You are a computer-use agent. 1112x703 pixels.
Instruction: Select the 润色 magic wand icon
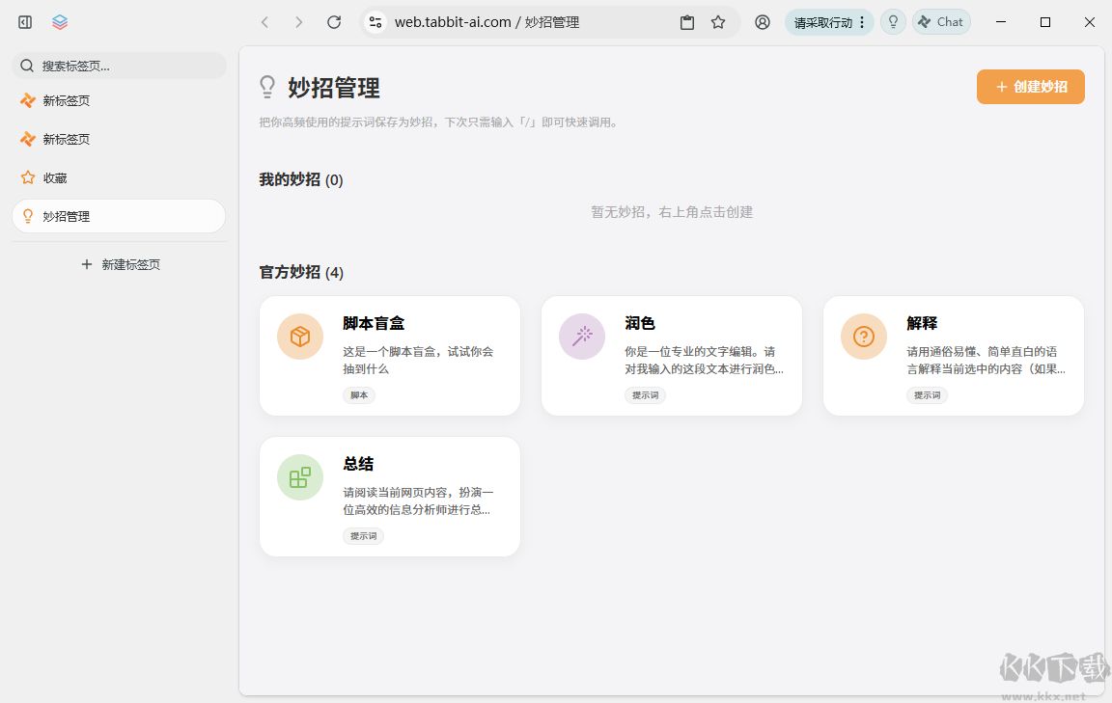(581, 337)
